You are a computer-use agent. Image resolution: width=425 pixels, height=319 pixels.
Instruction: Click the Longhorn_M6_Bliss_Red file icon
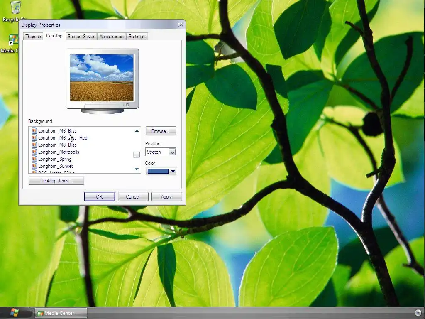point(34,138)
